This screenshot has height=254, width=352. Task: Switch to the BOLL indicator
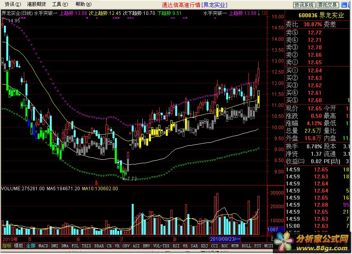pyautogui.click(x=247, y=246)
